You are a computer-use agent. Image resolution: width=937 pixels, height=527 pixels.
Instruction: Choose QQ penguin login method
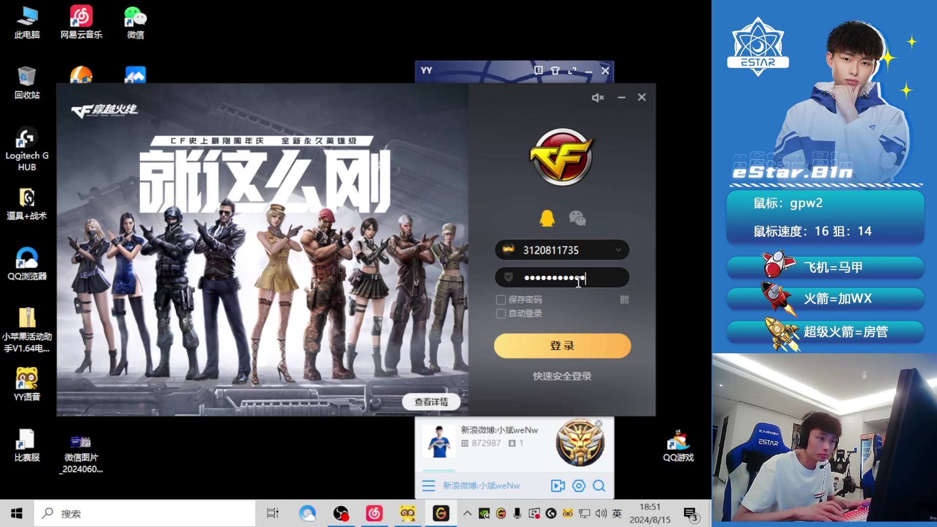tap(547, 218)
